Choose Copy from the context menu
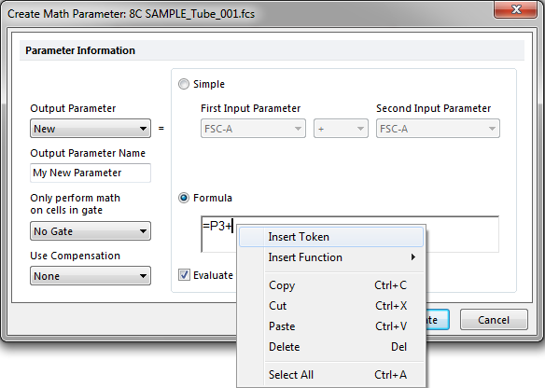Viewport: 545px width, 388px height. (331, 285)
